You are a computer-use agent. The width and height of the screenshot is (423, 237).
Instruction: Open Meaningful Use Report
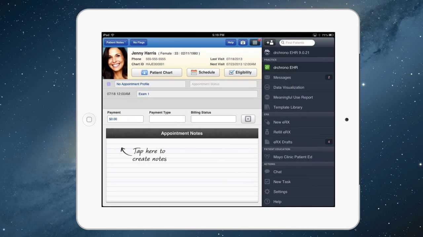[298, 97]
